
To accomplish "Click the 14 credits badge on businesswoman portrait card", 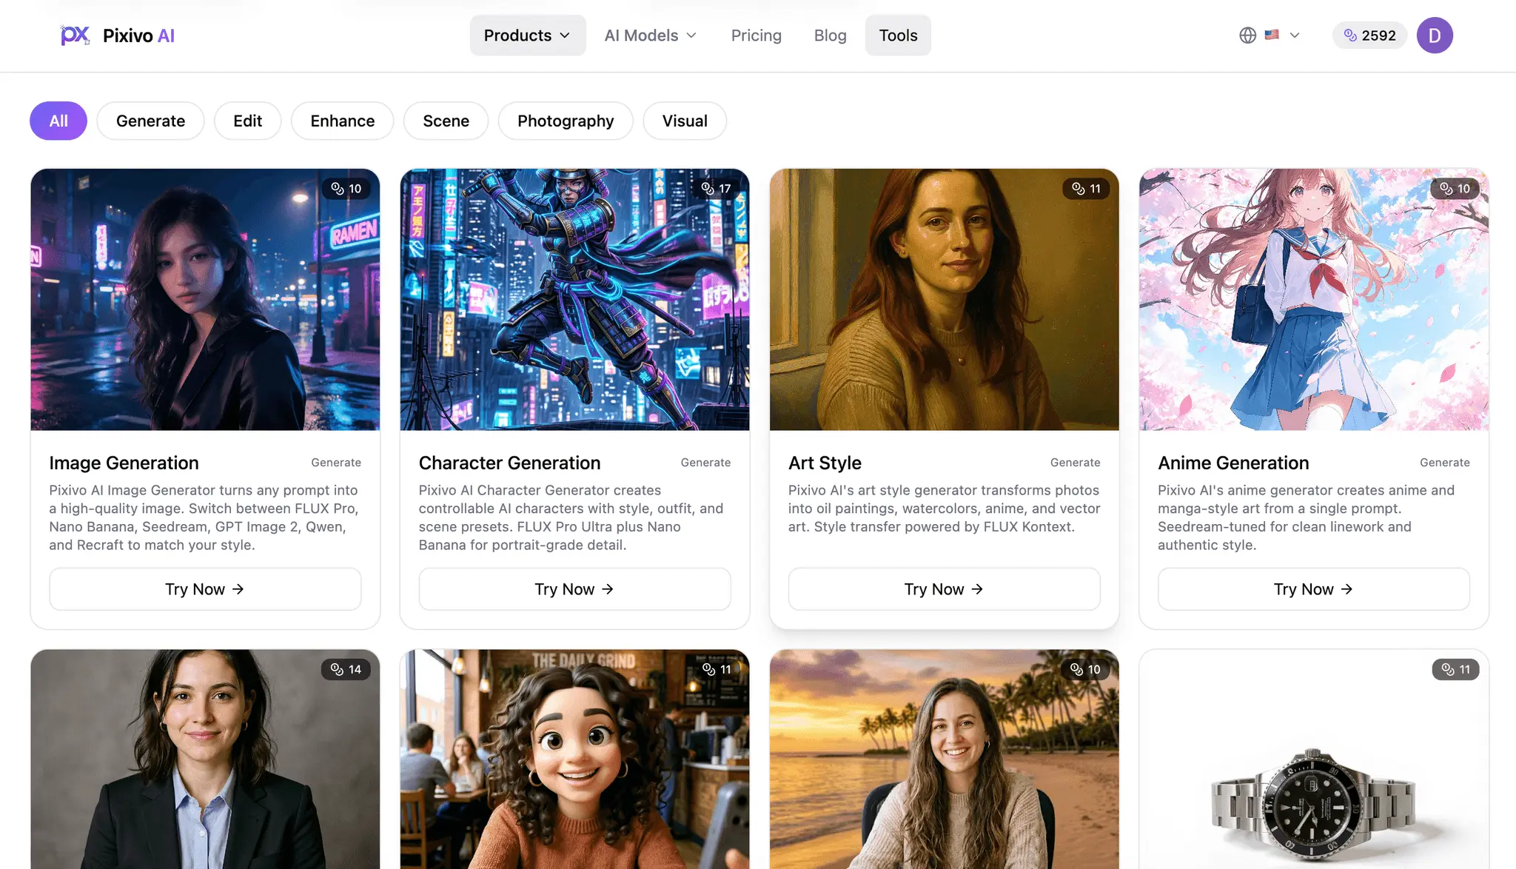I will point(346,669).
